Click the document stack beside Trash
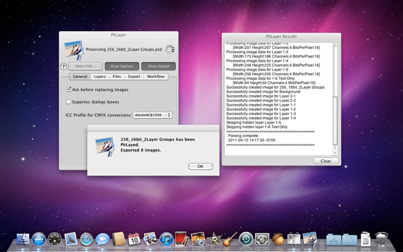The height and width of the screenshot is (252, 403). (x=366, y=239)
